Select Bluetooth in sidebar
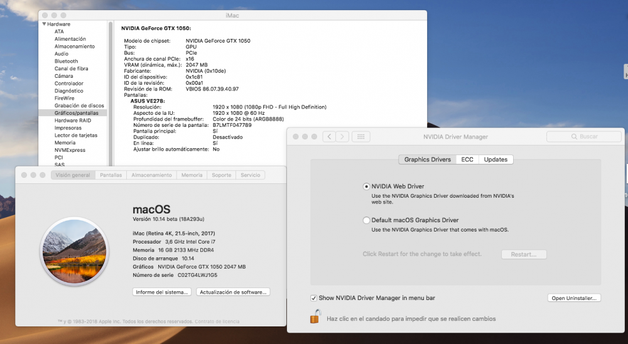 coord(66,62)
